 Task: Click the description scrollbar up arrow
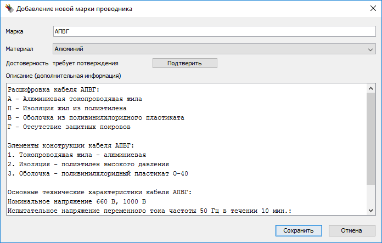click(370, 88)
